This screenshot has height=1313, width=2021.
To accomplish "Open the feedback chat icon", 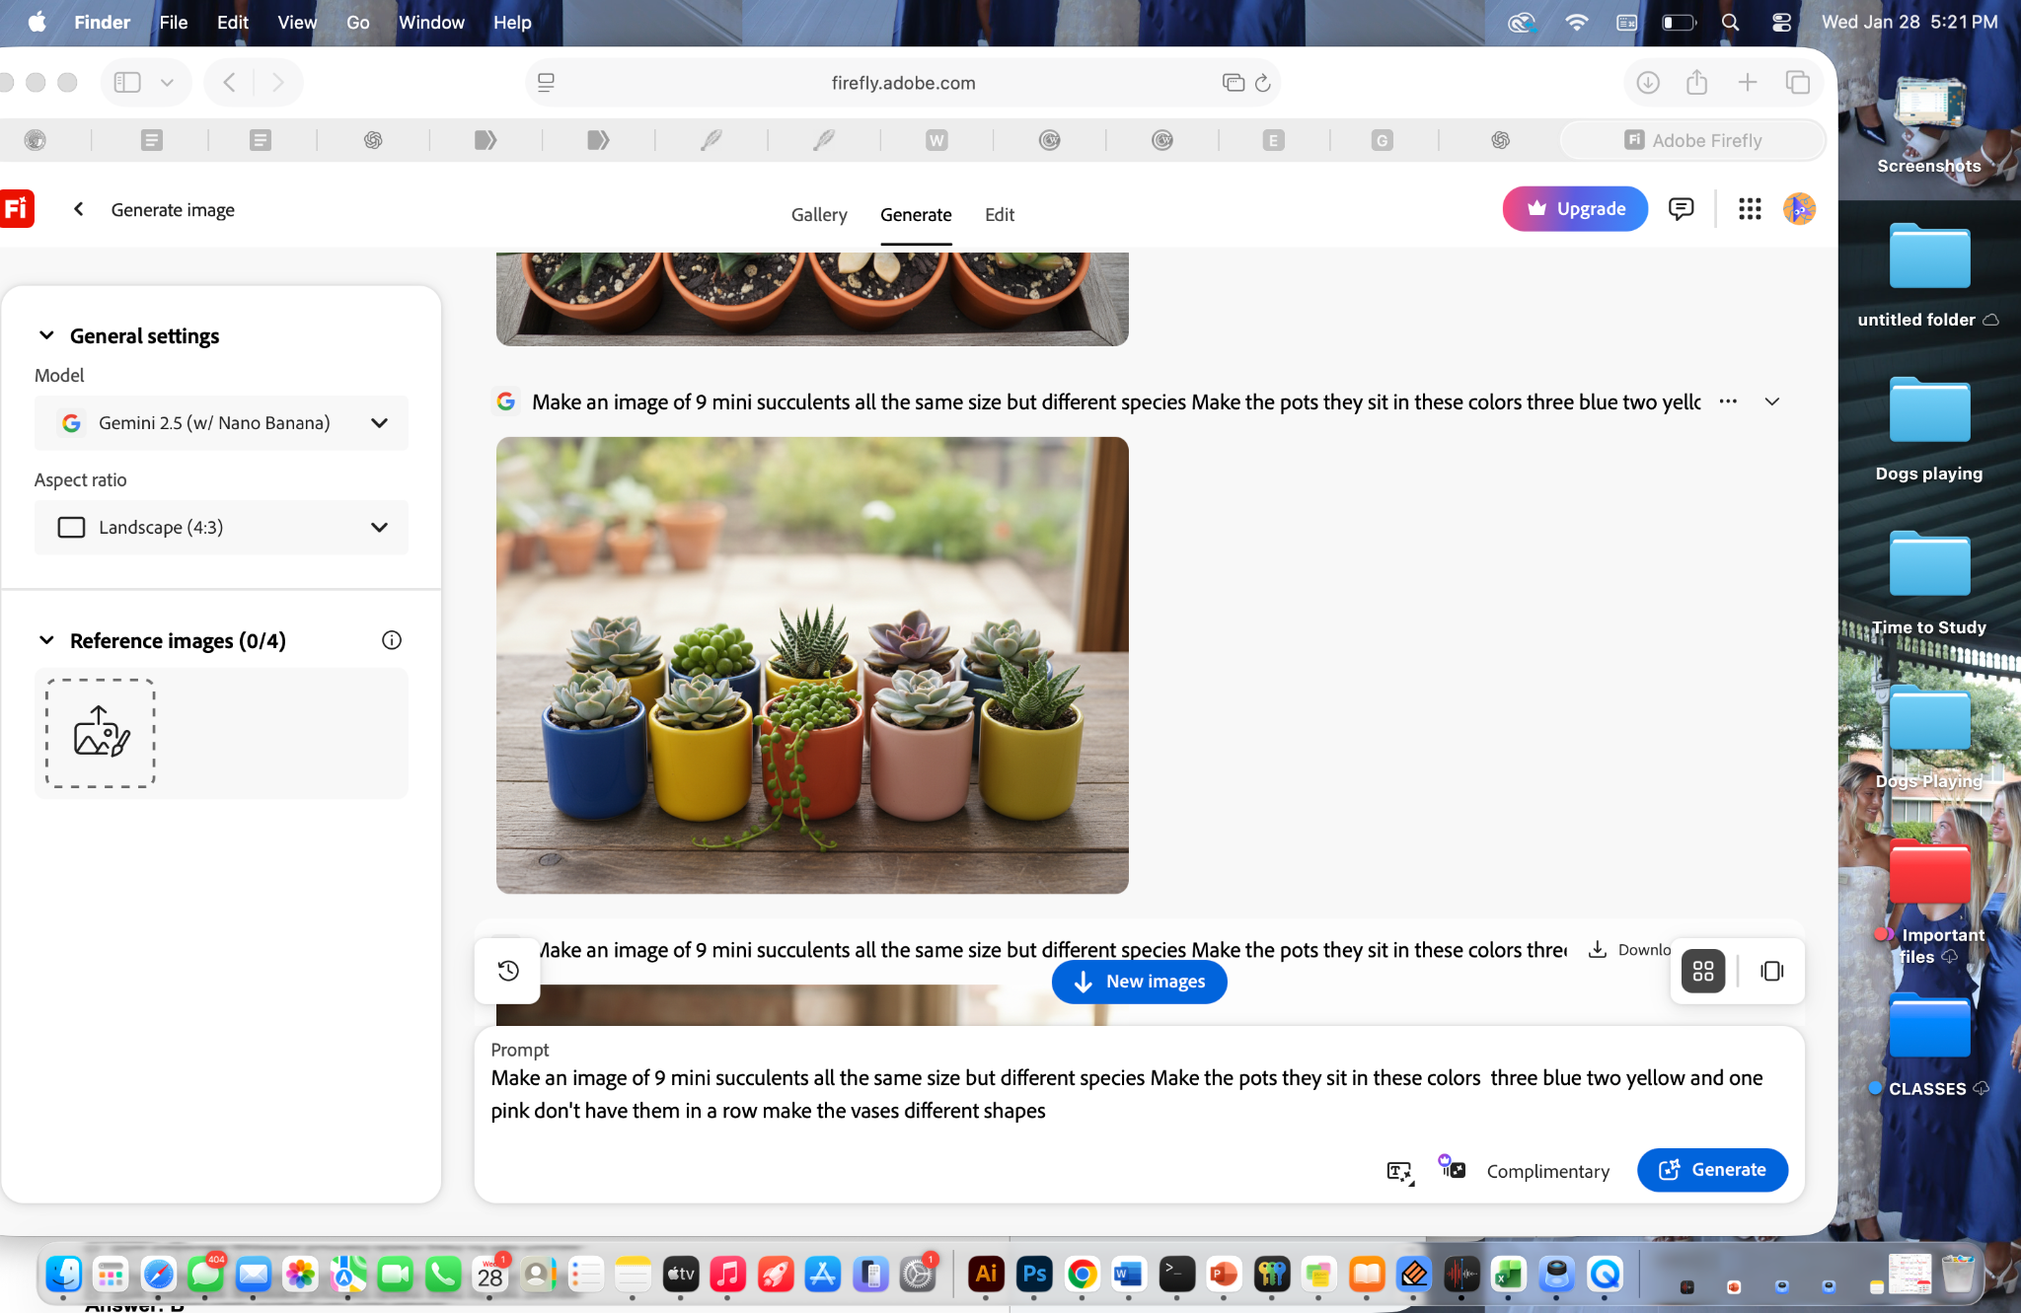I will pos(1681,209).
